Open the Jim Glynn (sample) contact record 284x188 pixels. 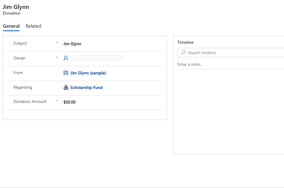pyautogui.click(x=88, y=73)
